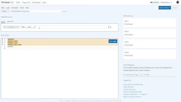
Task: Open the Load menu
Action: pyautogui.click(x=8, y=8)
